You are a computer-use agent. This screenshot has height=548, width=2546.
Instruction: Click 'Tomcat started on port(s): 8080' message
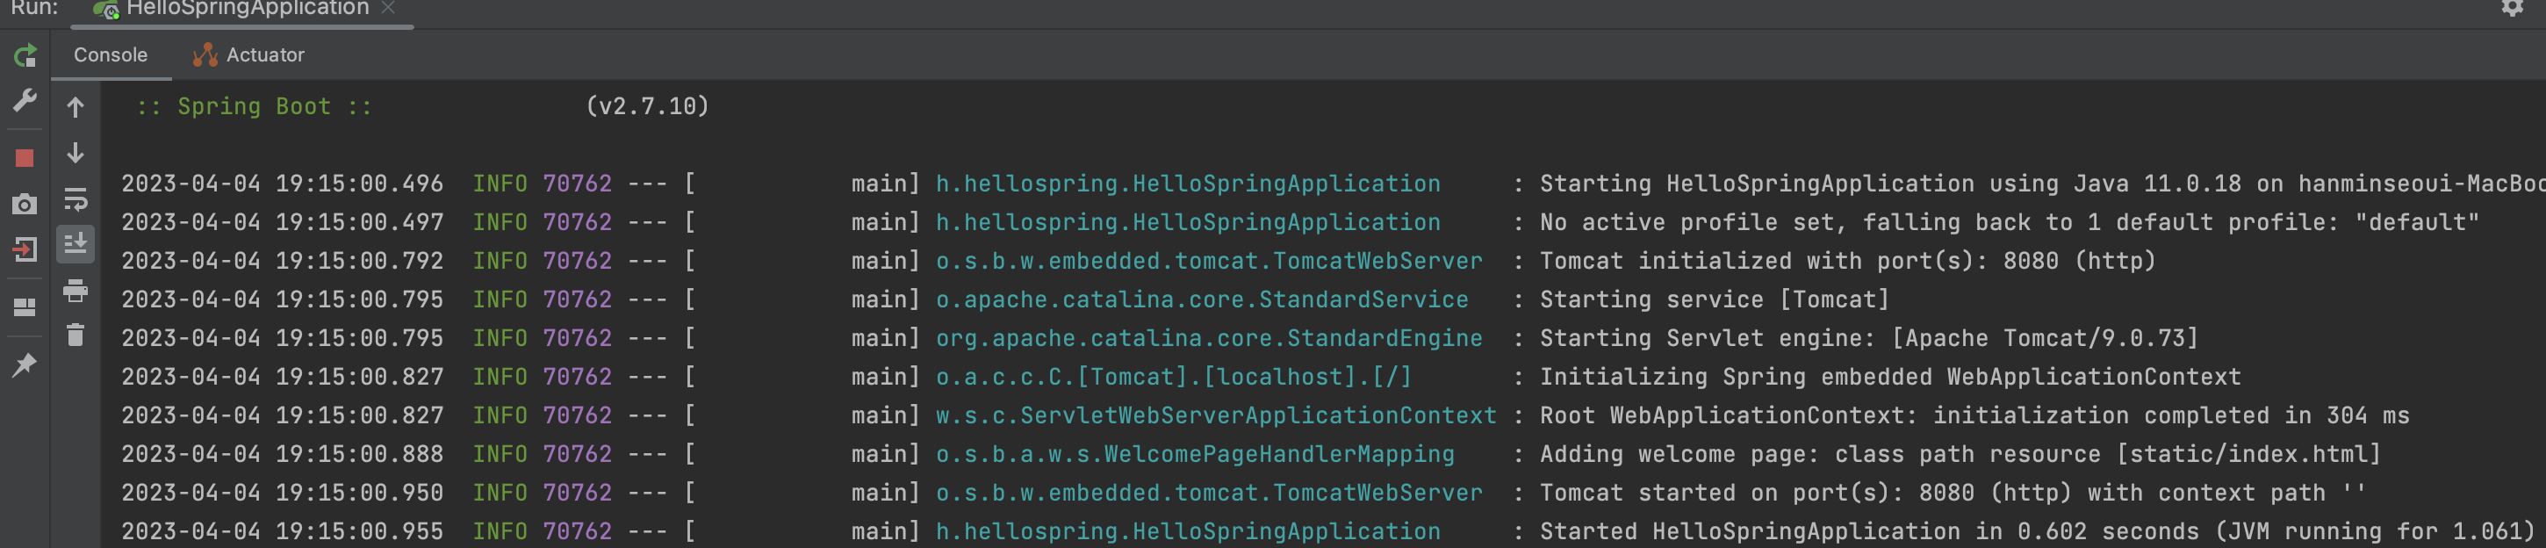coord(1952,493)
